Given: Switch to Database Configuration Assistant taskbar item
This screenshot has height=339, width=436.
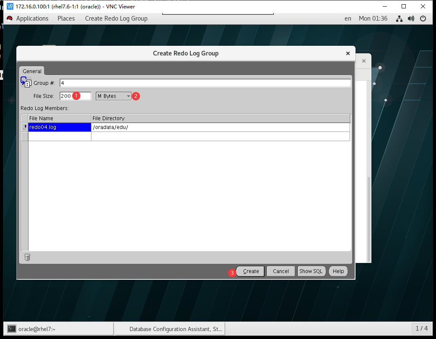Looking at the screenshot, I should point(170,329).
